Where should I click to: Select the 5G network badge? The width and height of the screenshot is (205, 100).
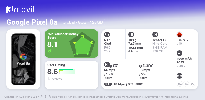[180, 84]
